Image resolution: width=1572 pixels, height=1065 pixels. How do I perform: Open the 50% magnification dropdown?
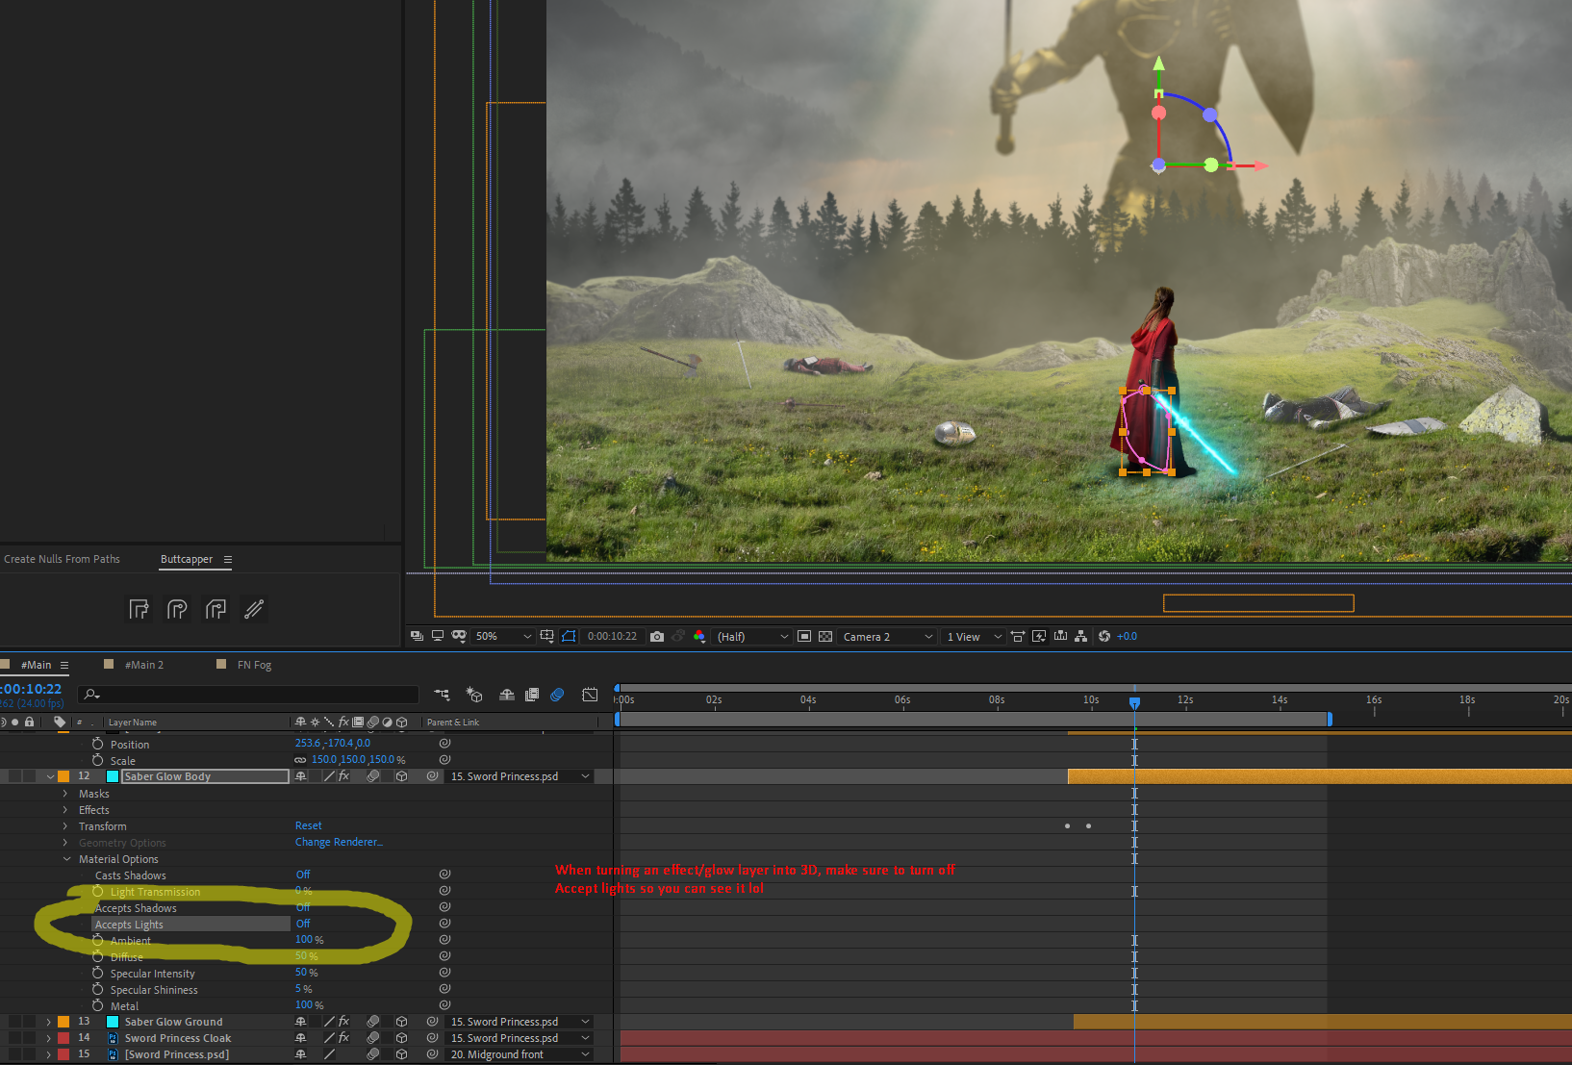coord(503,637)
